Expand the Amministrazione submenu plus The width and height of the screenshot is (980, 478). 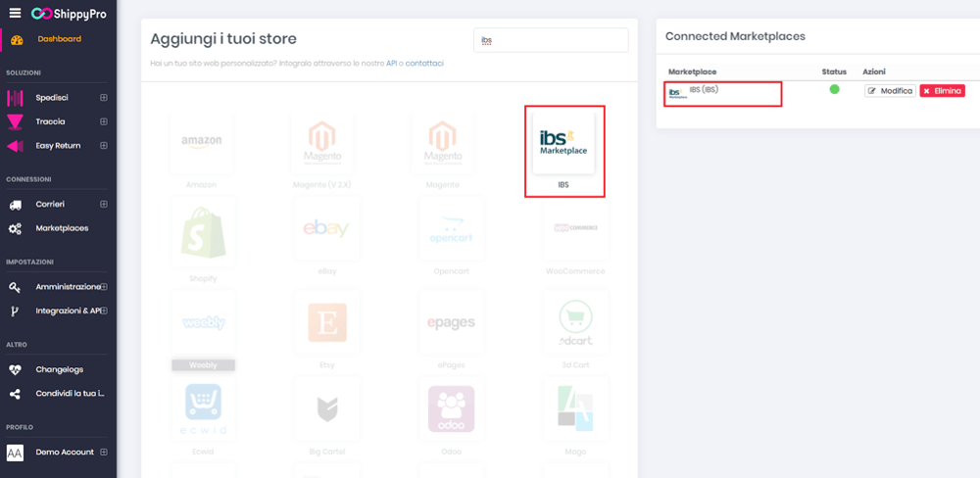click(x=105, y=287)
